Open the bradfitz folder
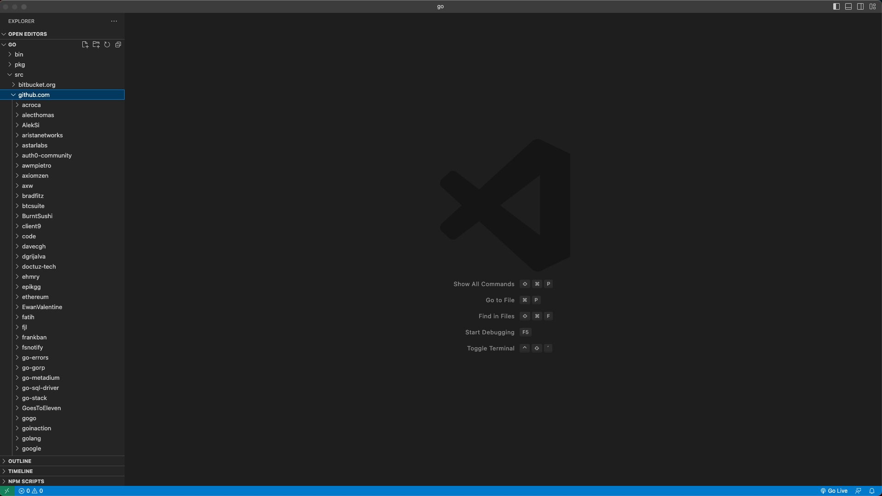The image size is (882, 496). [62, 196]
